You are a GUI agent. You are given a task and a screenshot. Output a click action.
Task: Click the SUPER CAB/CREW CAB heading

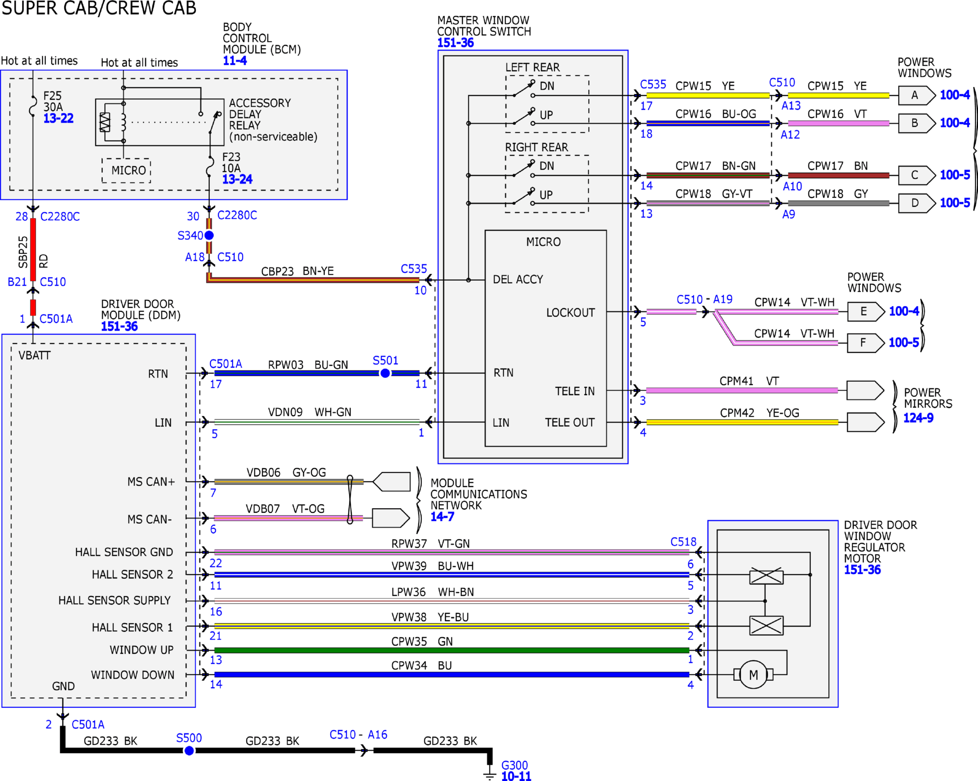pos(99,8)
